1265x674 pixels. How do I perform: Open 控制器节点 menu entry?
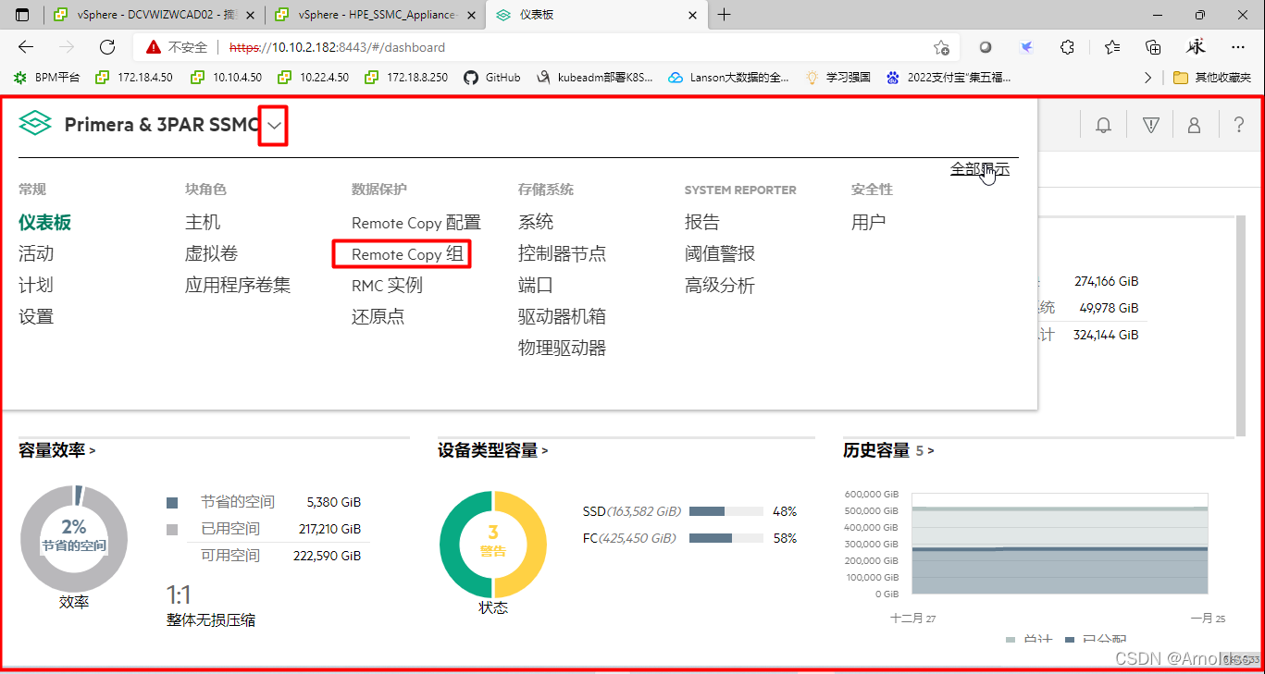click(x=562, y=254)
